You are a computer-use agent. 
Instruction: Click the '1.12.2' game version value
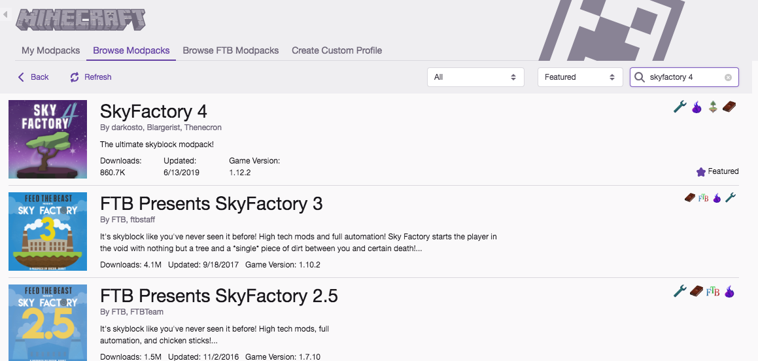click(x=240, y=173)
